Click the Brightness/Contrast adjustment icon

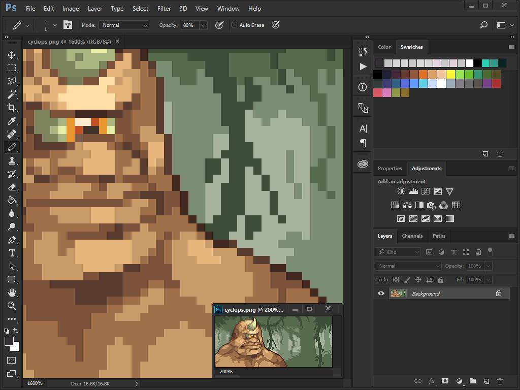[x=401, y=191]
